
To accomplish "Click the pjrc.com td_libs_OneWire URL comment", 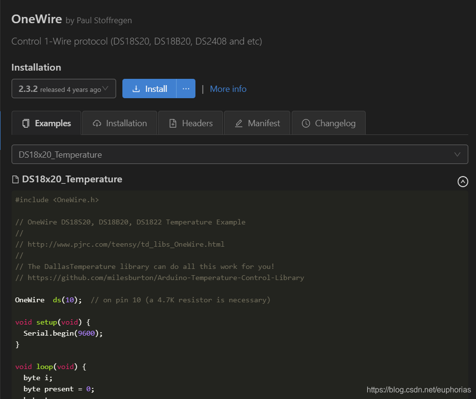I will tap(120, 244).
